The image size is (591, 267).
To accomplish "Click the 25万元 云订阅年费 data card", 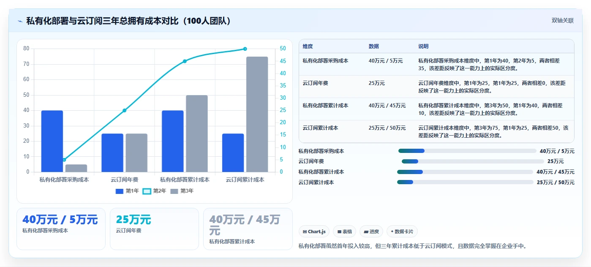I will point(154,229).
